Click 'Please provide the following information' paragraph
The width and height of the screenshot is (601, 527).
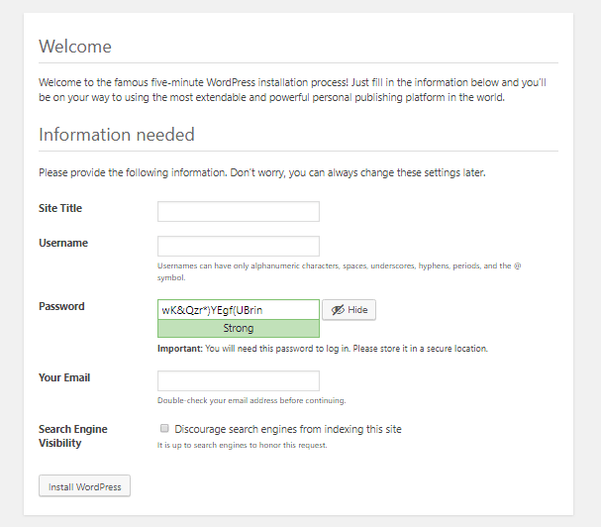[x=262, y=173]
